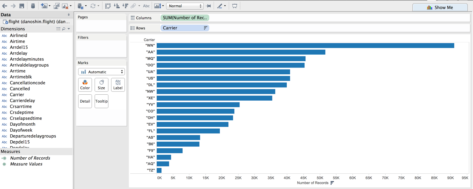Open the Normal fit dropdown
This screenshot has width=473, height=189.
click(185, 6)
